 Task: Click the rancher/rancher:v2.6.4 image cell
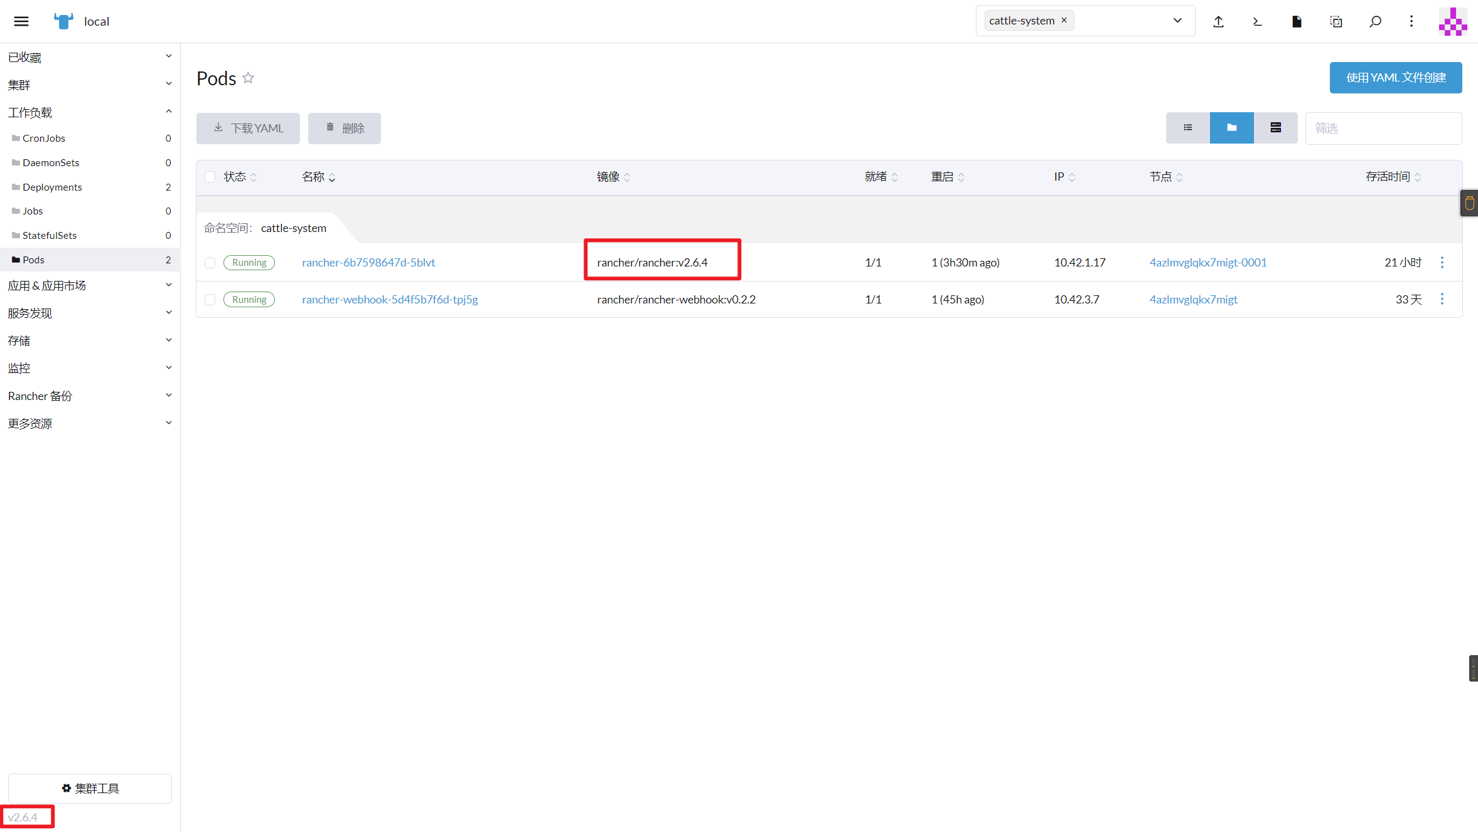(x=652, y=262)
